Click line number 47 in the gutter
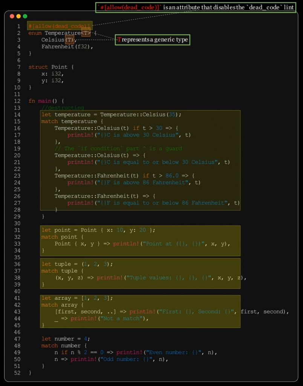 (17, 339)
